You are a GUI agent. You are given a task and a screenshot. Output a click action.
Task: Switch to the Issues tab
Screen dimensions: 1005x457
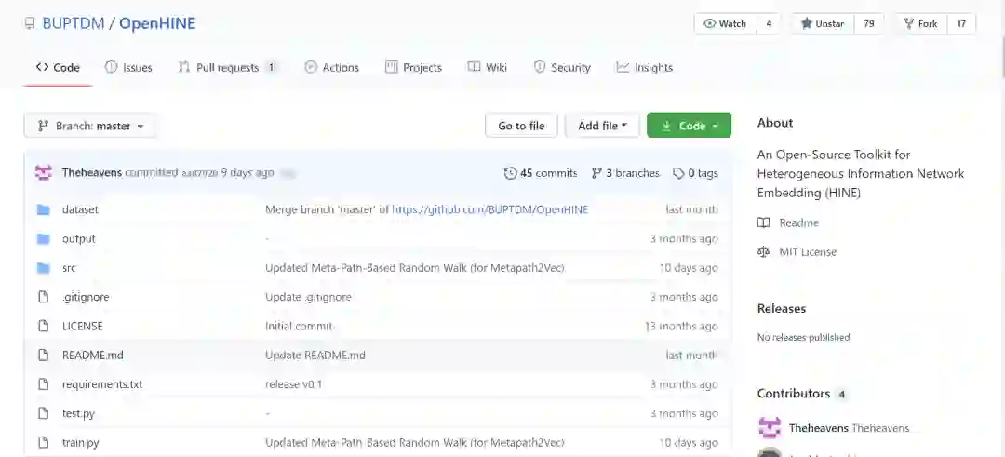[x=128, y=67]
